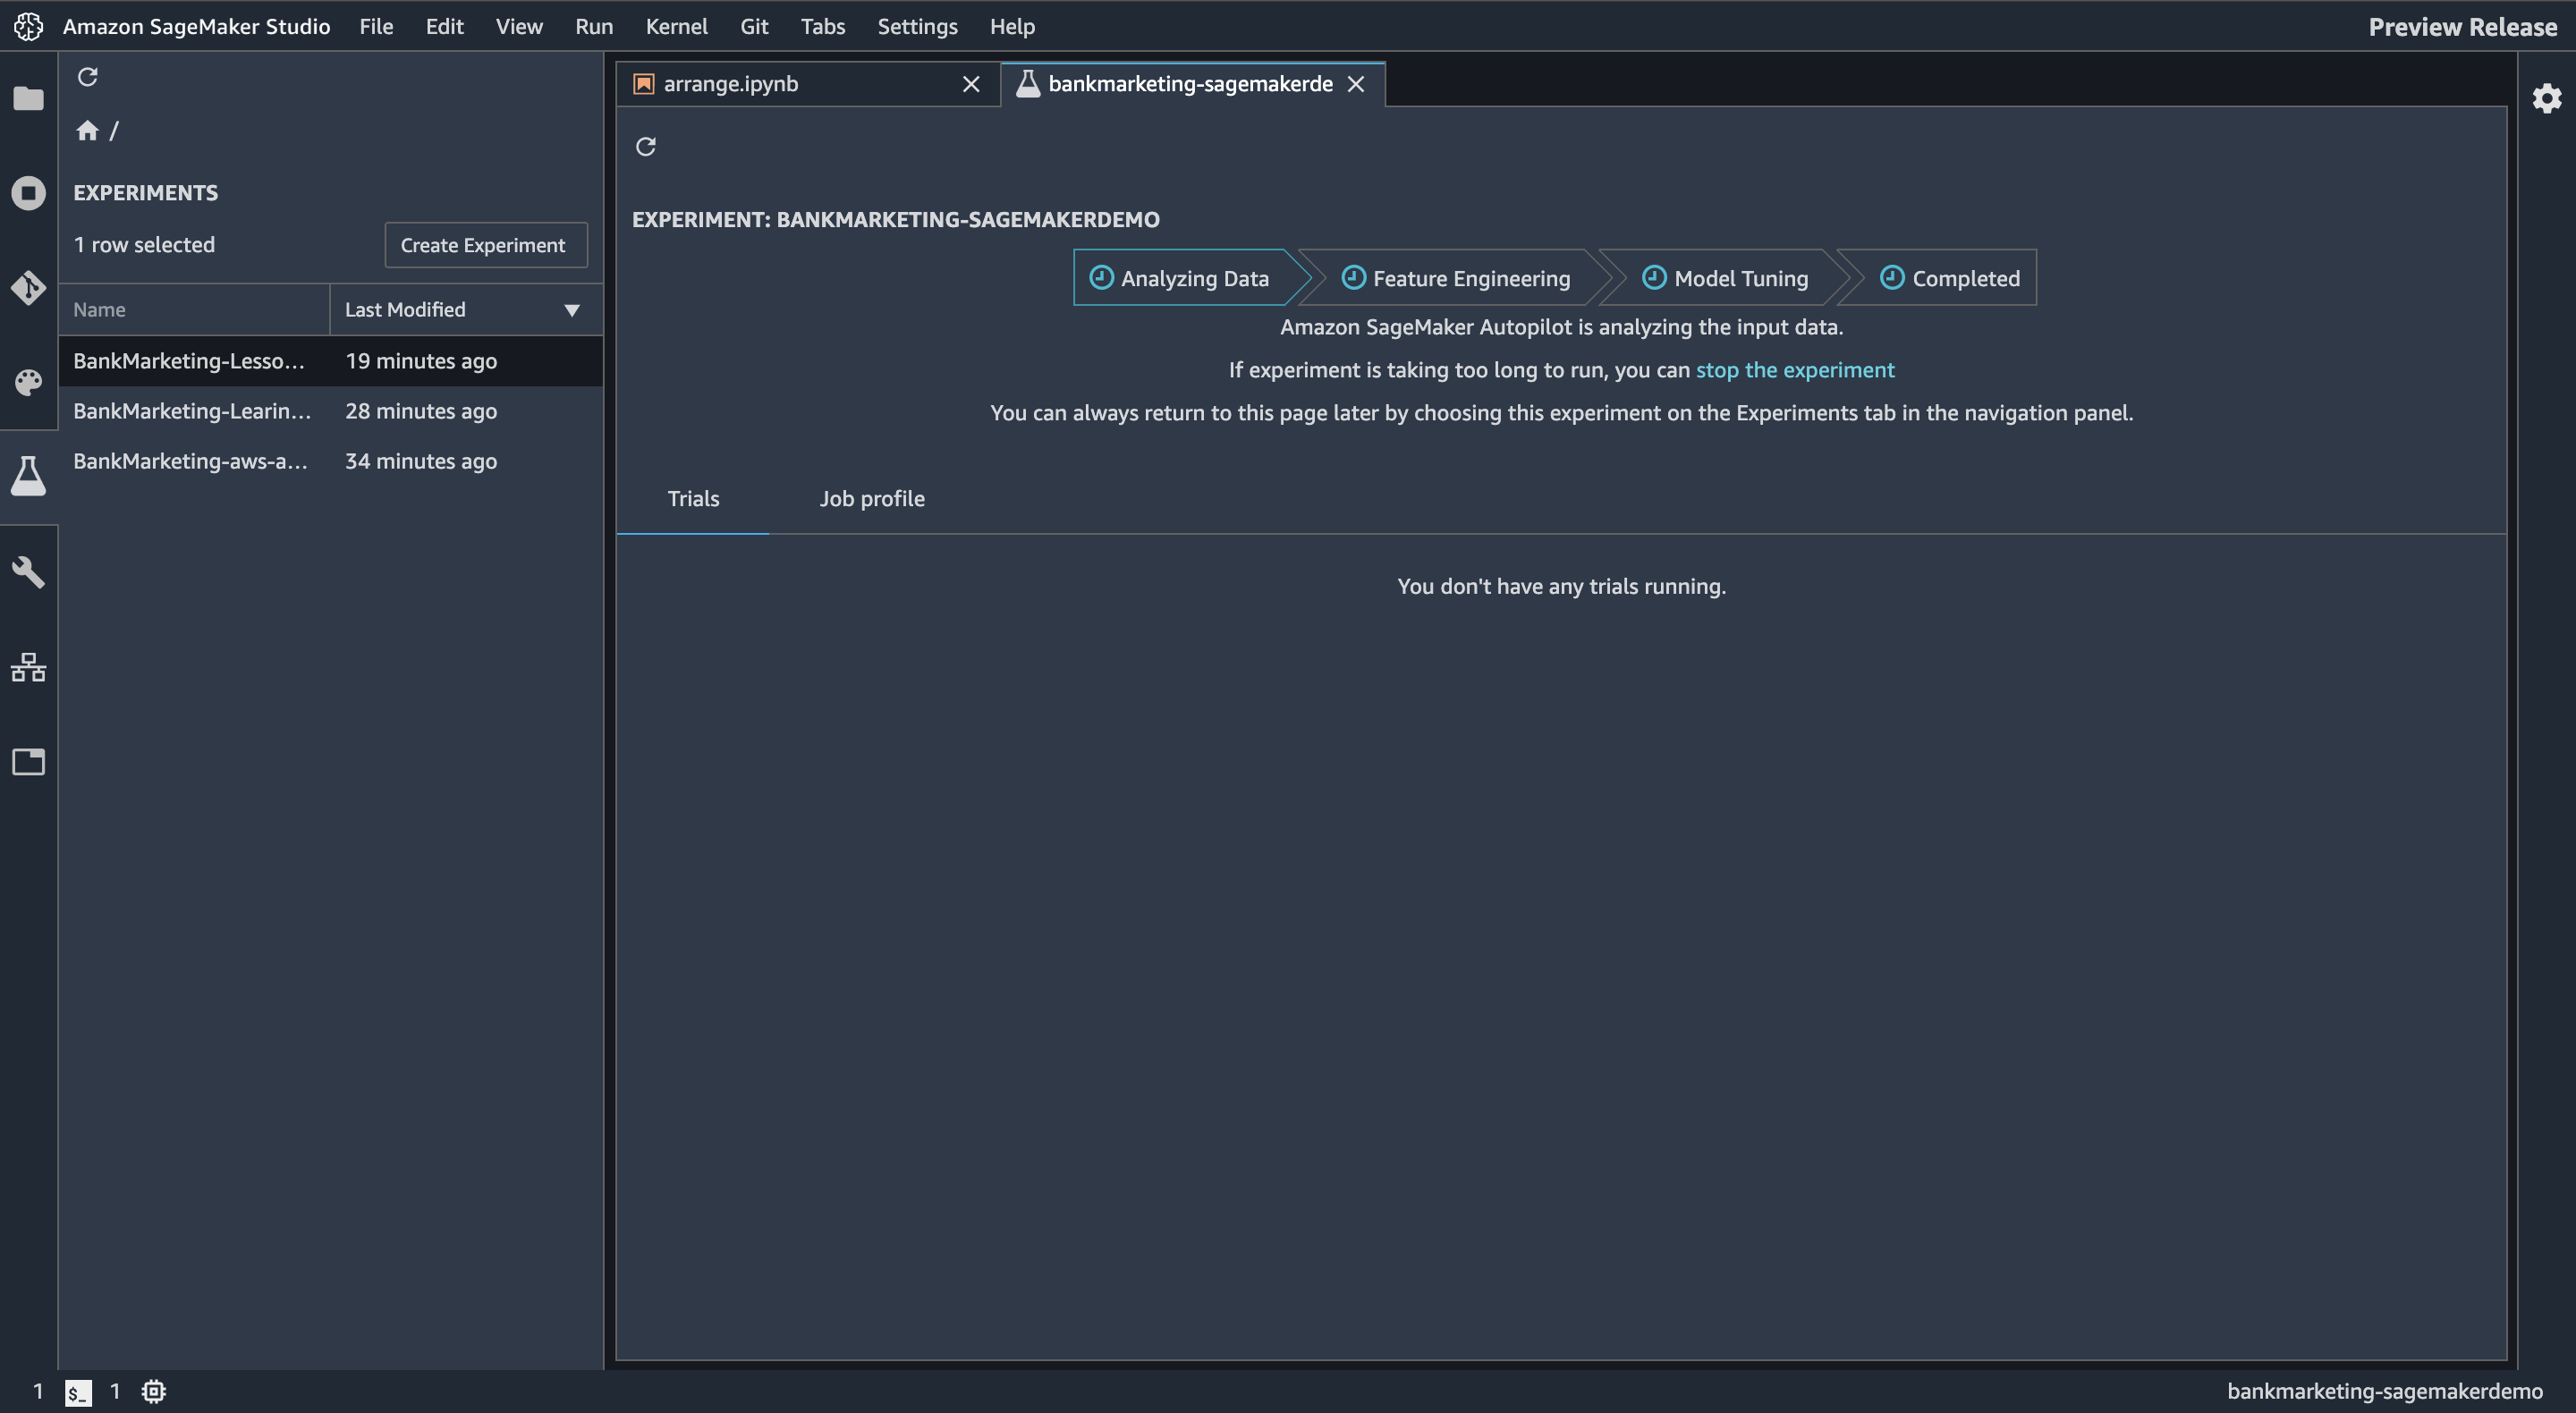Open the Run menu
This screenshot has height=1413, width=2576.
(594, 26)
